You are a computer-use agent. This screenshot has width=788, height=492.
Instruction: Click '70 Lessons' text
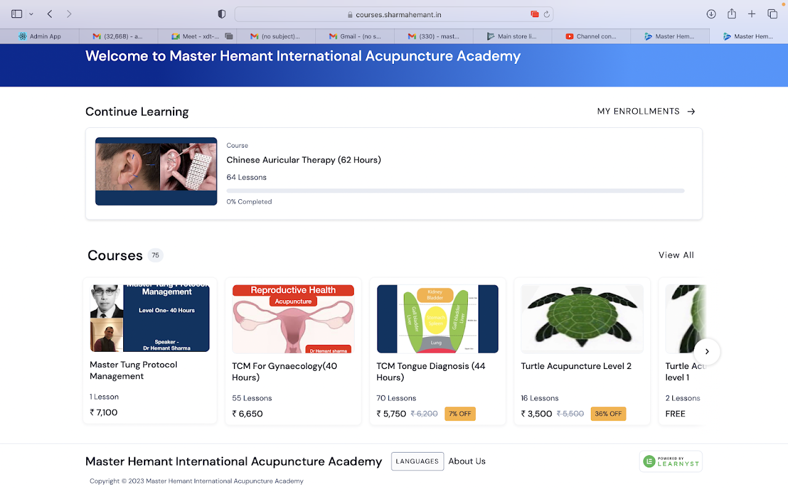click(x=396, y=398)
